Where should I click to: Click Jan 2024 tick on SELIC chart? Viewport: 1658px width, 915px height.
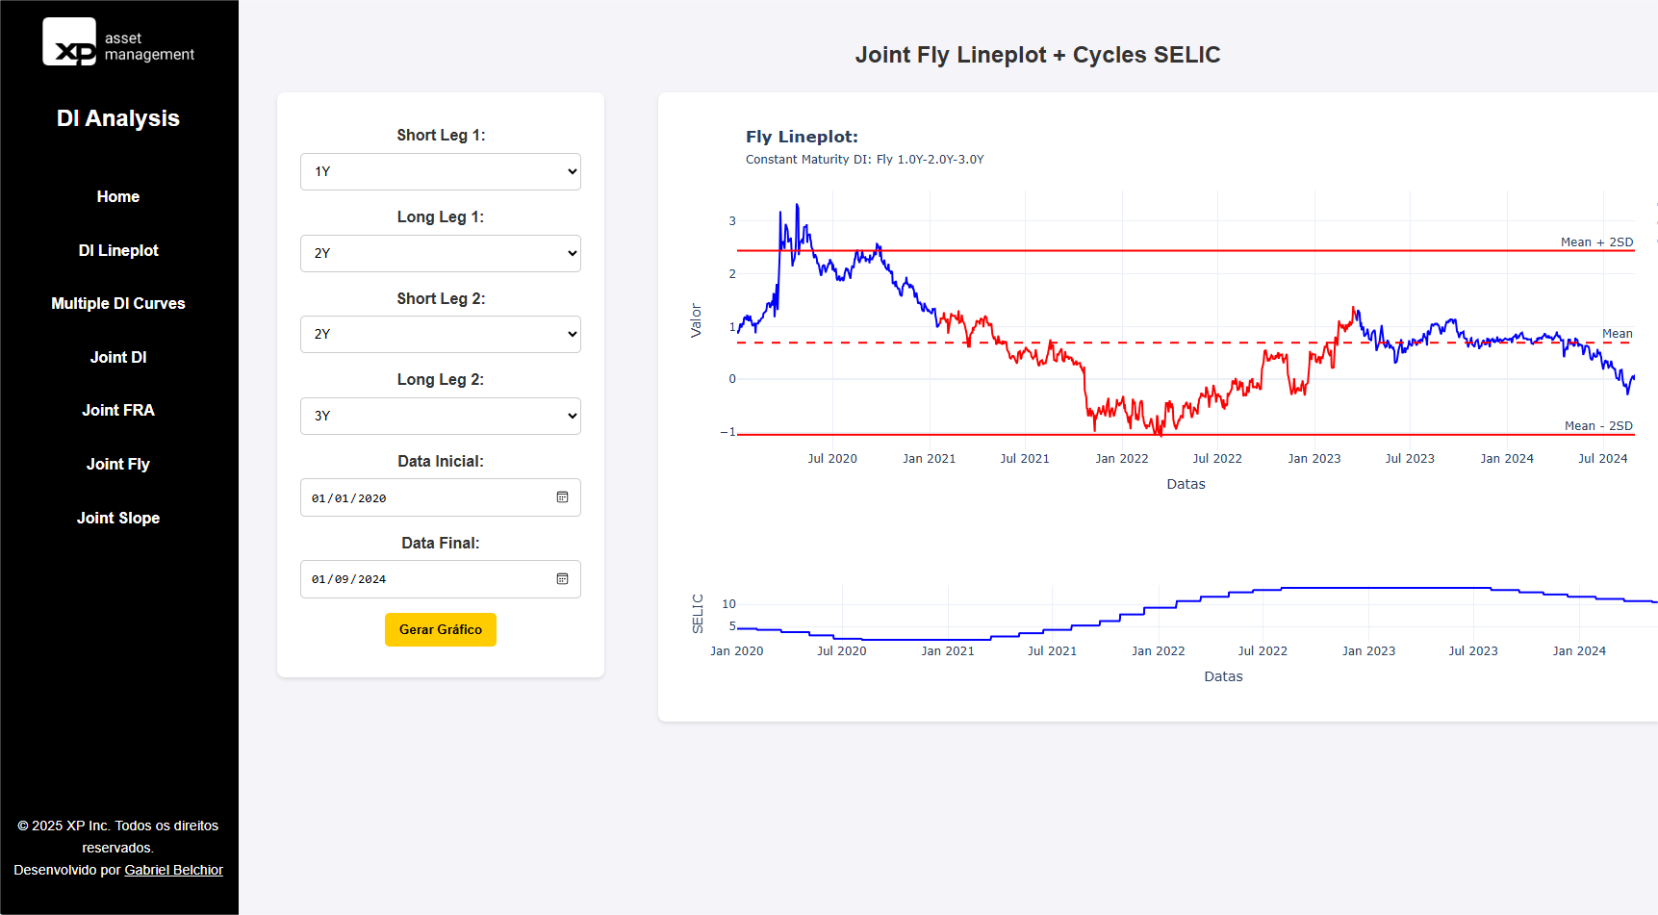tap(1579, 651)
